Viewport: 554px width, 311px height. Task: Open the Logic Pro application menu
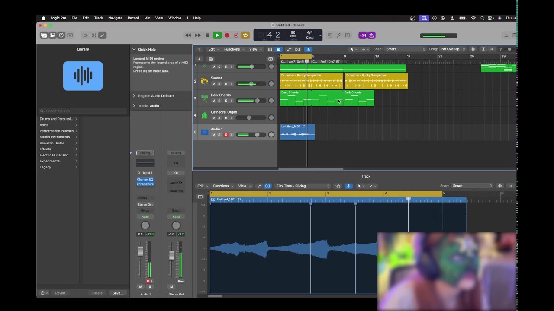(x=58, y=18)
